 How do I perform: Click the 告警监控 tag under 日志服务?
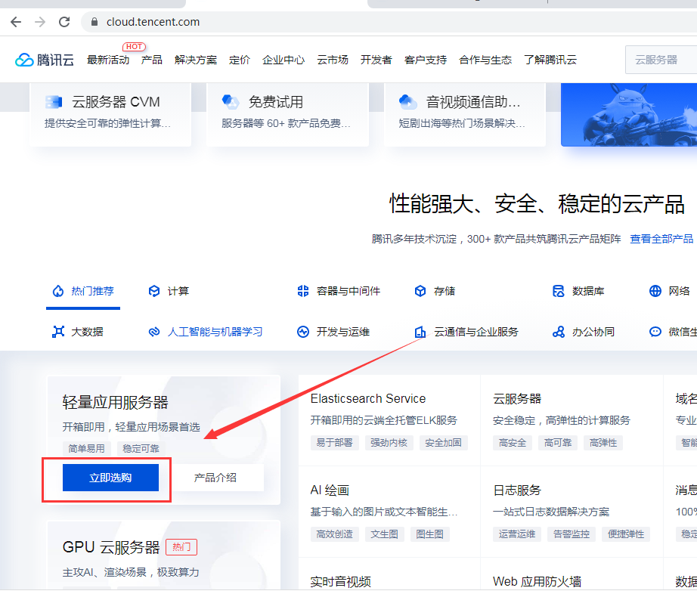click(x=572, y=534)
